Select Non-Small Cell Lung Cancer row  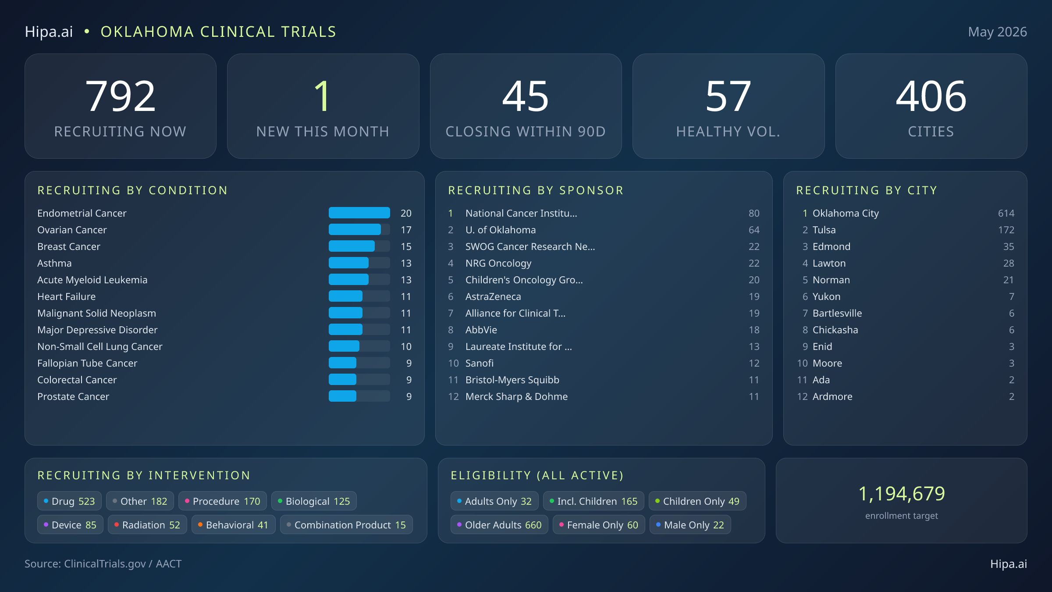(224, 346)
